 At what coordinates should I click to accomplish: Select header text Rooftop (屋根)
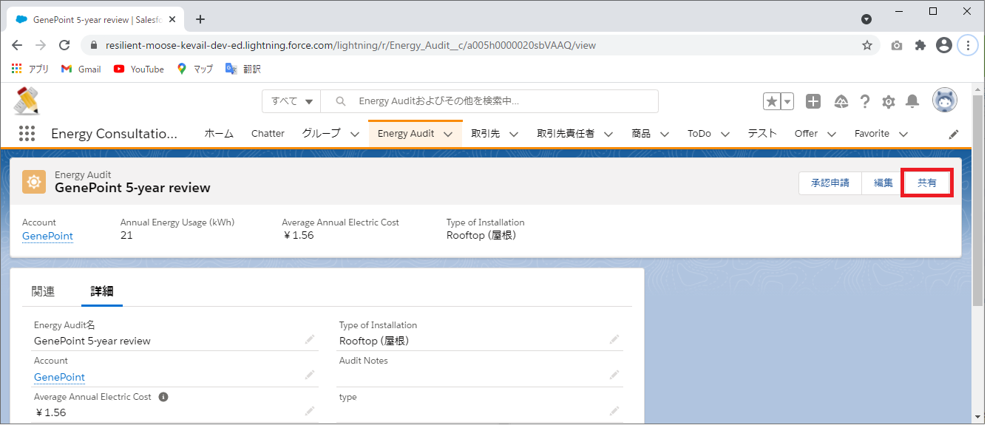[x=481, y=236]
